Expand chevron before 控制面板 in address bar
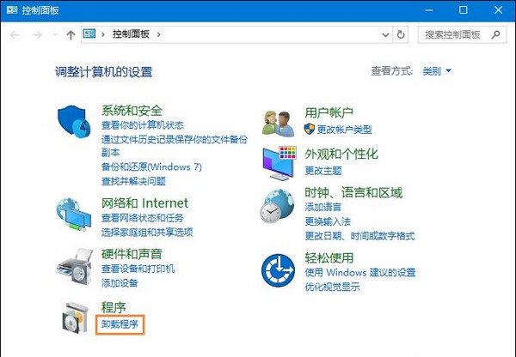This screenshot has height=357, width=516. [103, 34]
